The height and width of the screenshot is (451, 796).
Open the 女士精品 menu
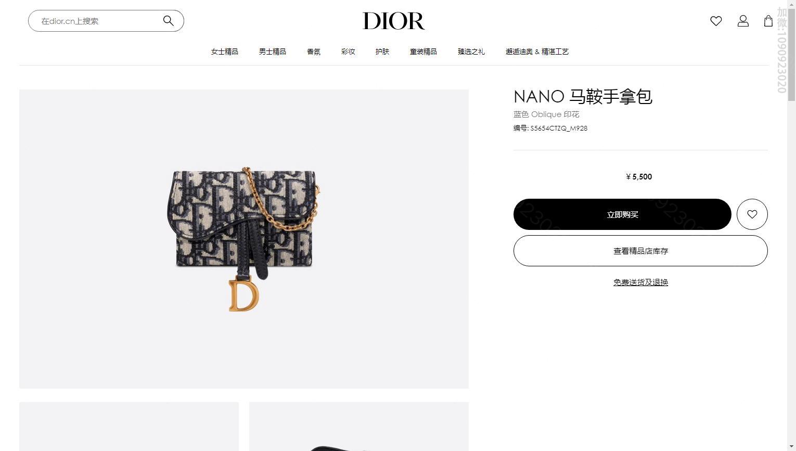pyautogui.click(x=225, y=51)
